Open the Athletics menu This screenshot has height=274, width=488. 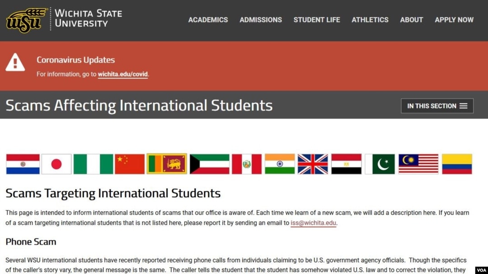click(x=370, y=20)
